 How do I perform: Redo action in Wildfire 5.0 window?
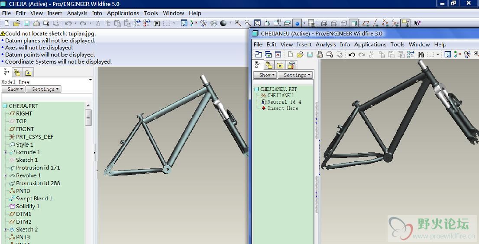coord(83,23)
